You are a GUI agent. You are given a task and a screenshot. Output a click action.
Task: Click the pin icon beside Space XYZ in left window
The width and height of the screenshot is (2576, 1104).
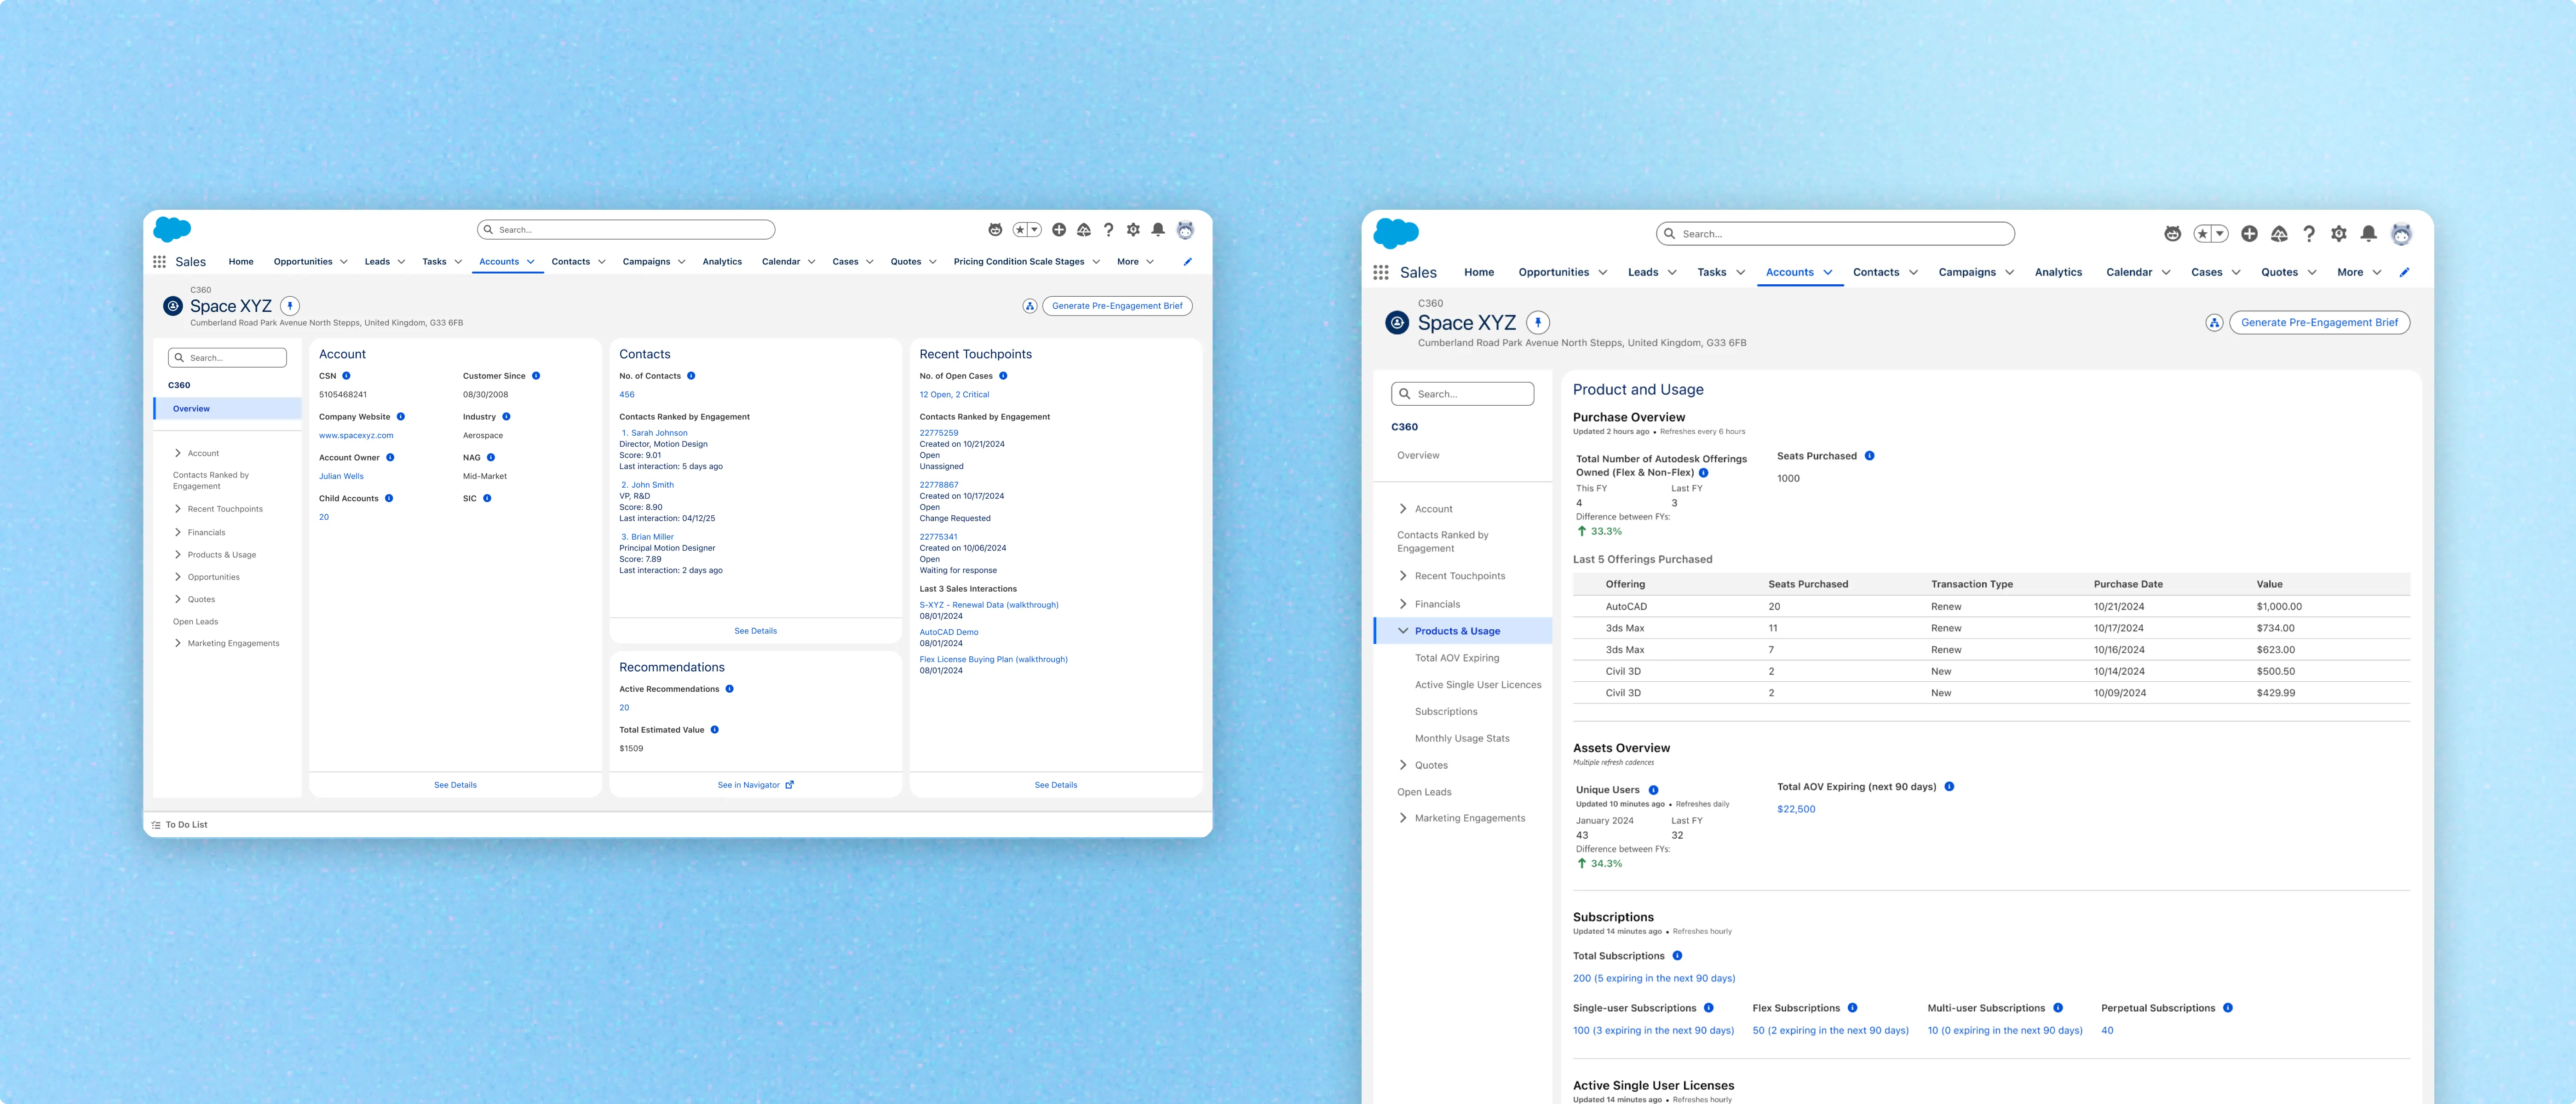coord(290,306)
